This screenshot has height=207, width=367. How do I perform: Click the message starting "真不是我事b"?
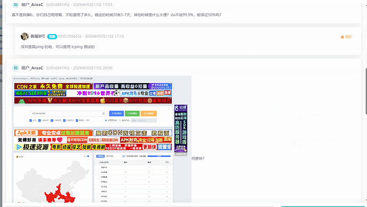point(116,15)
